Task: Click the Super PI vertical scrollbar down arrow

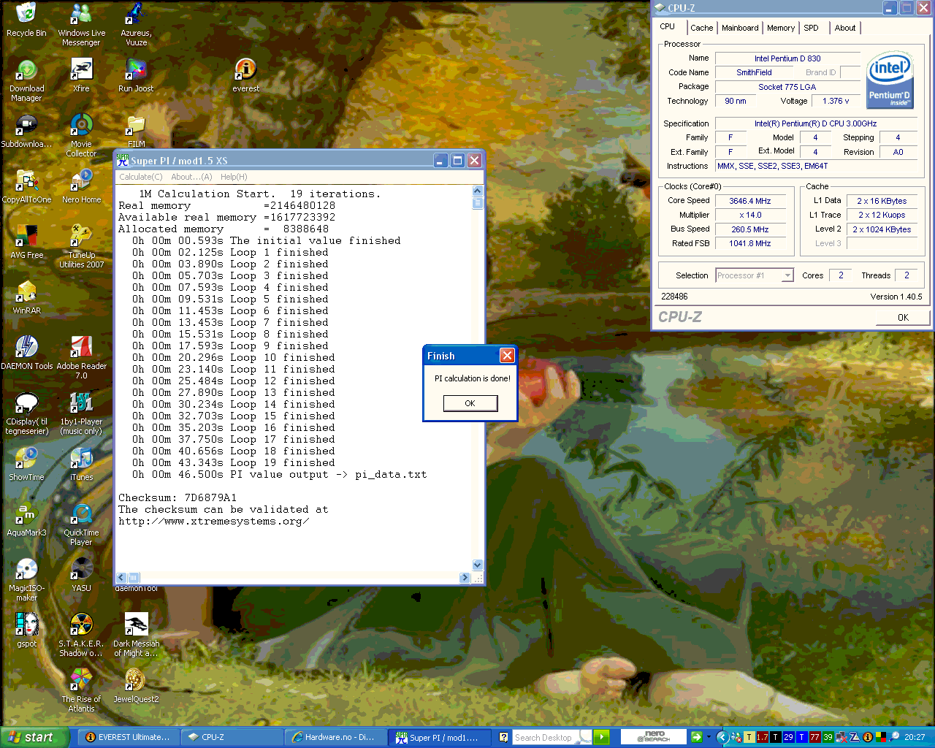Action: pos(478,565)
